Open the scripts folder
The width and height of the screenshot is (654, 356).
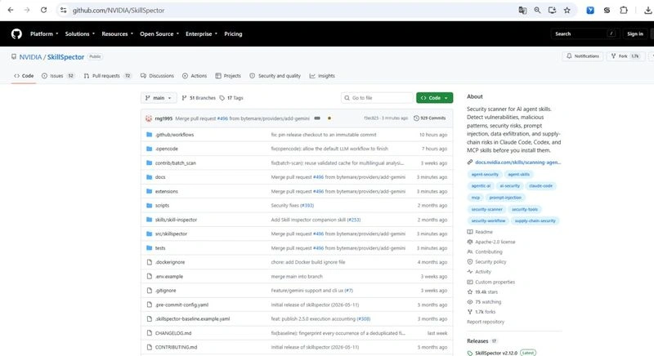(x=162, y=205)
